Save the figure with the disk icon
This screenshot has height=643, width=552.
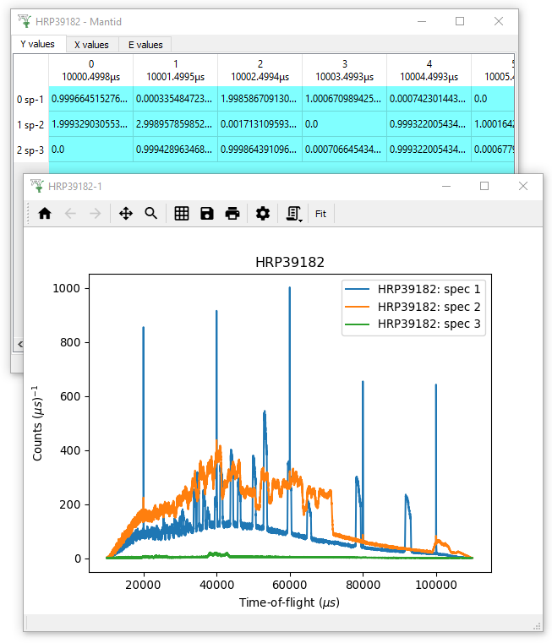coord(207,214)
